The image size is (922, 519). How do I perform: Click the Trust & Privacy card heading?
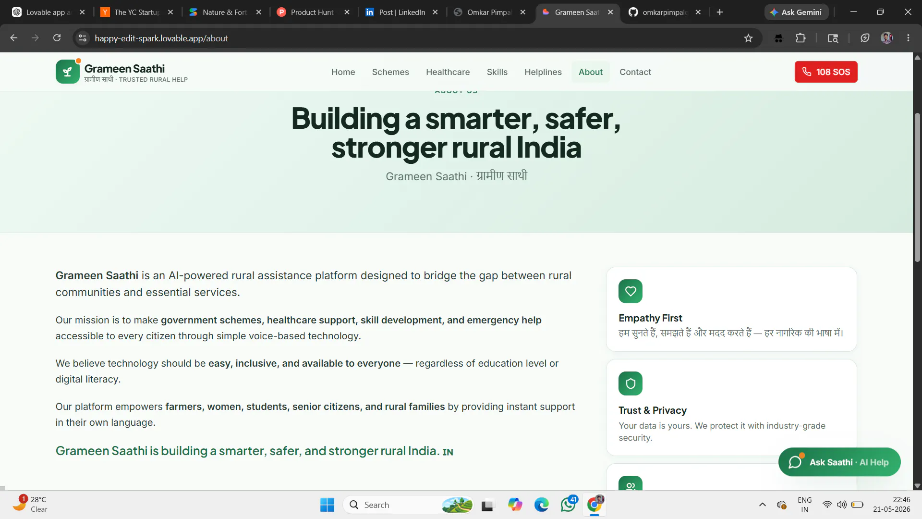(653, 410)
